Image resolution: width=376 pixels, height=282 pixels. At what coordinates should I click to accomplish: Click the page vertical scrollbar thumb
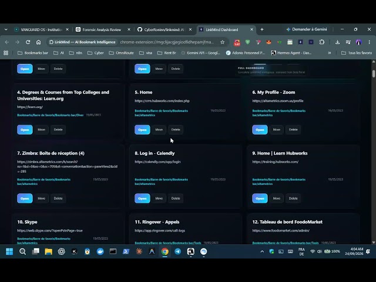[x=374, y=73]
